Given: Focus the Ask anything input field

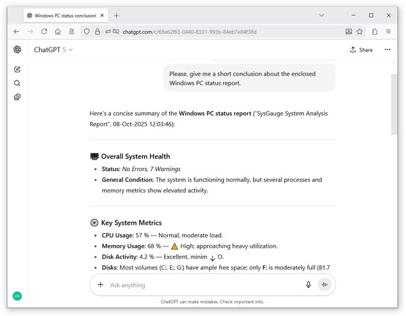Looking at the screenshot, I should pos(204,285).
